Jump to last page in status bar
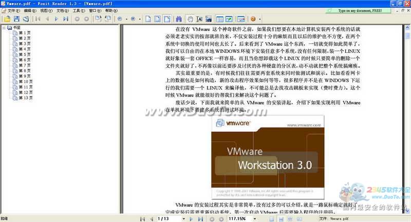Screen dimensions: 411x222 pos(200,219)
